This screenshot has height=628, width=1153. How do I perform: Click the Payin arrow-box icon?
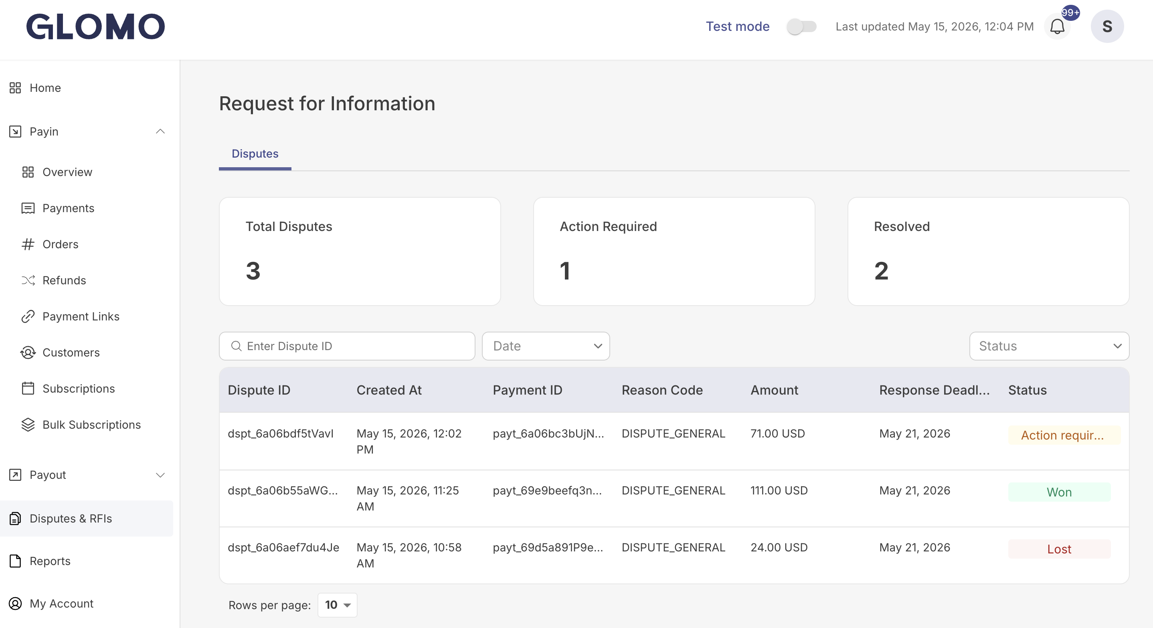click(15, 132)
